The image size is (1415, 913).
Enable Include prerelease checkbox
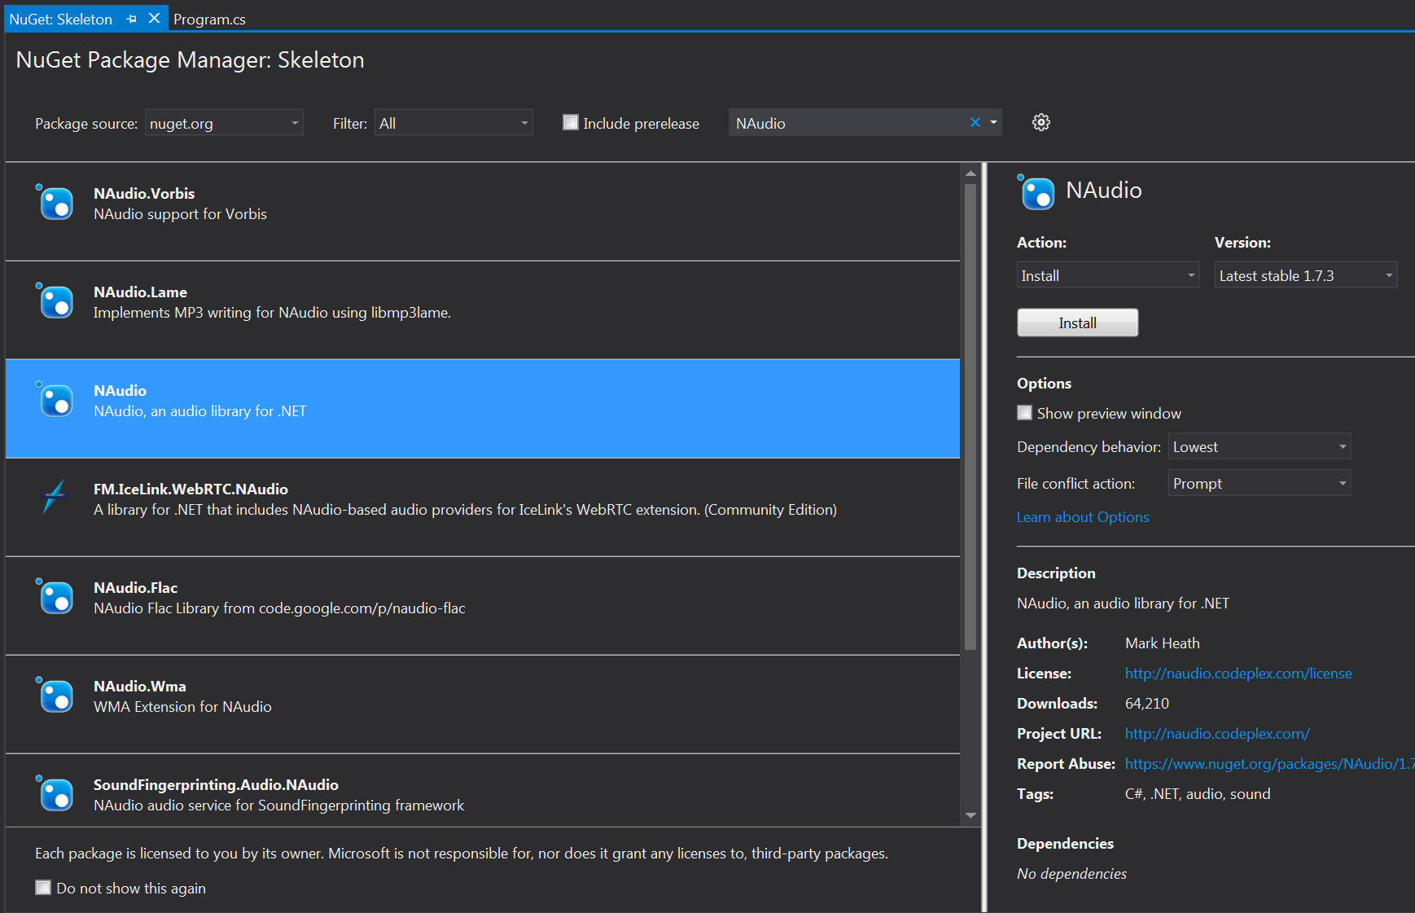tap(571, 123)
